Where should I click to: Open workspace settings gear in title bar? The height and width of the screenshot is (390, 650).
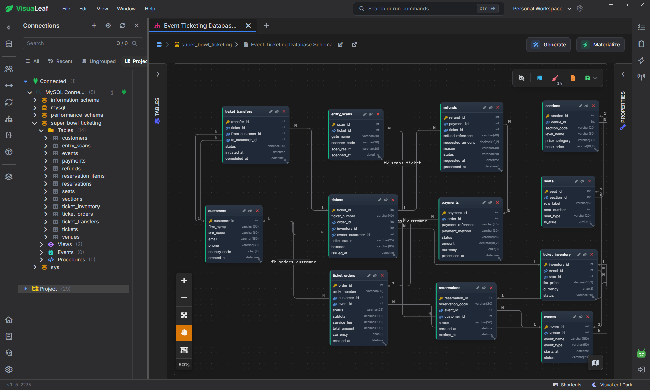tap(580, 8)
